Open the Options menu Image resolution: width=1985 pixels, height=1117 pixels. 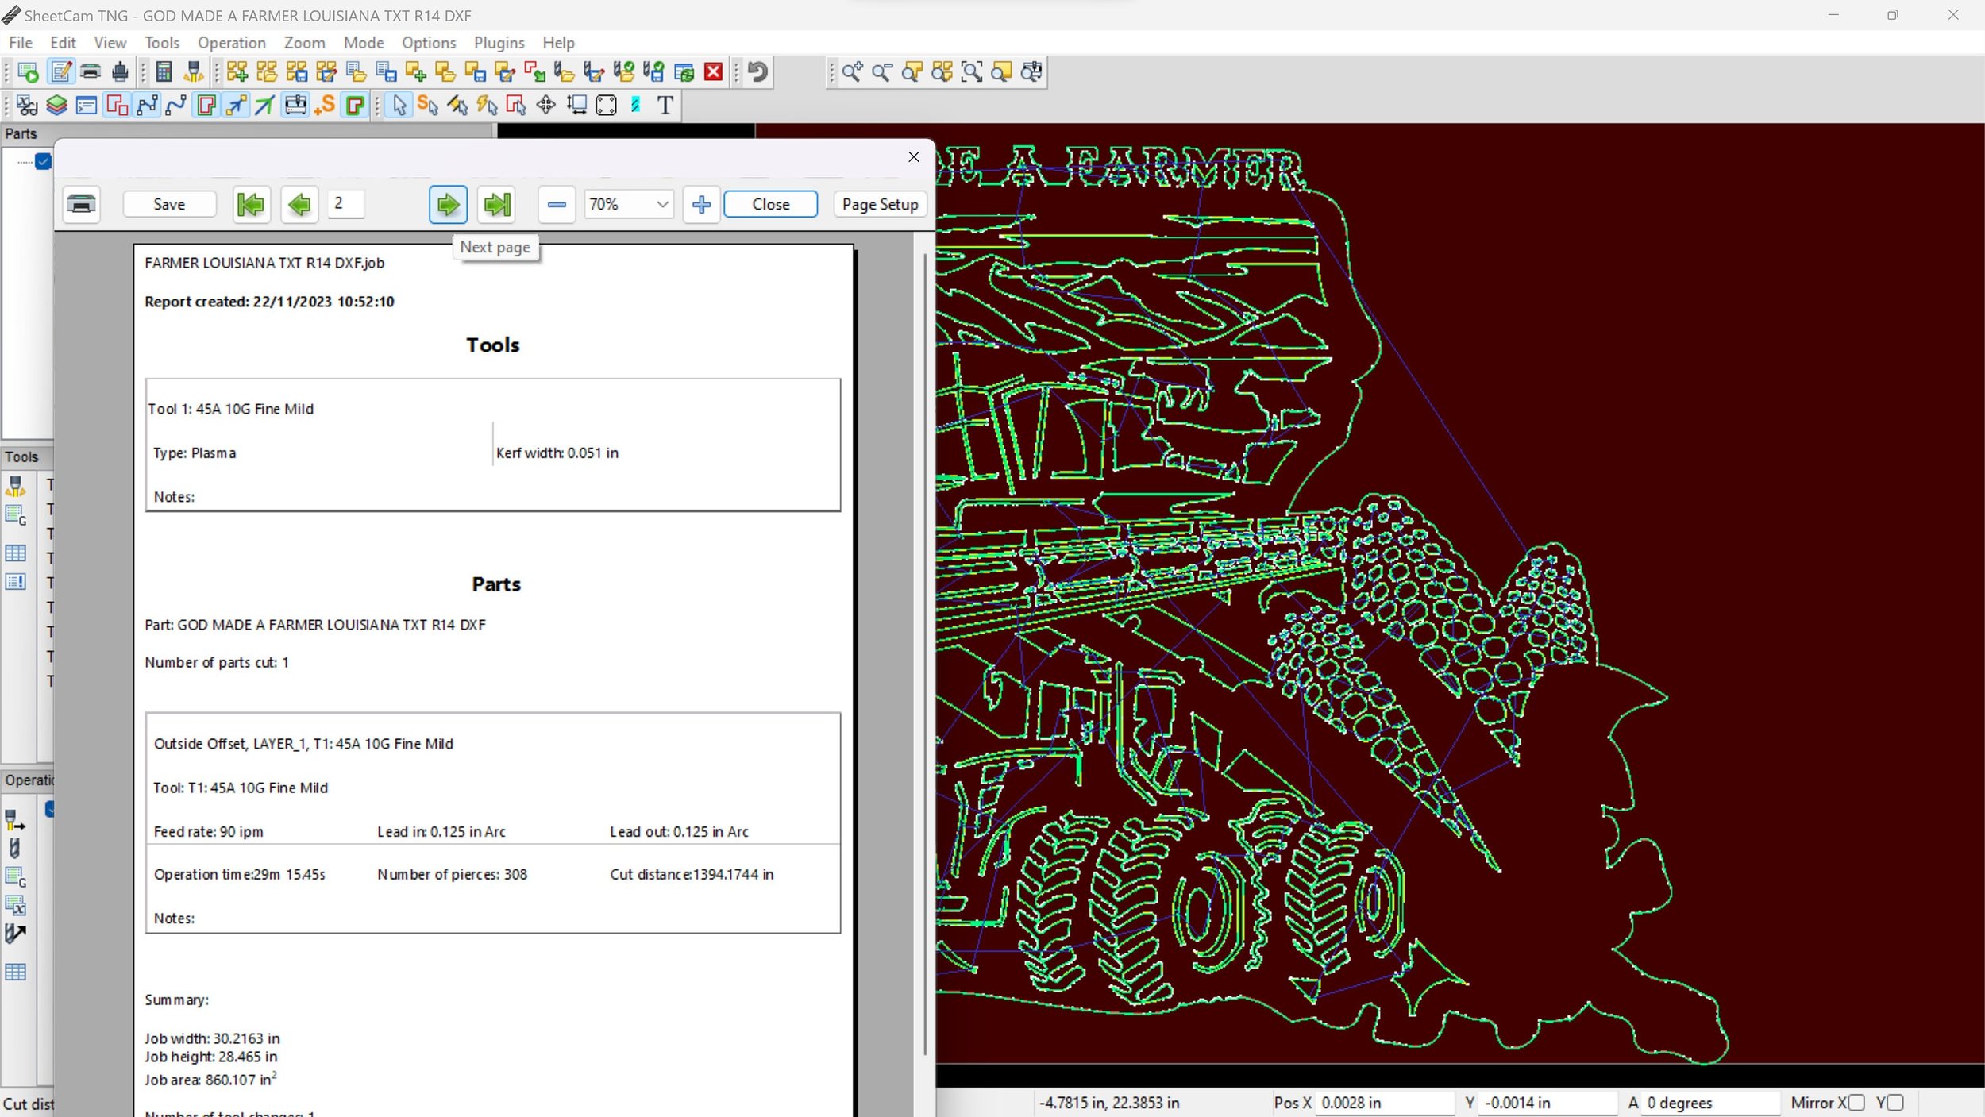(429, 43)
